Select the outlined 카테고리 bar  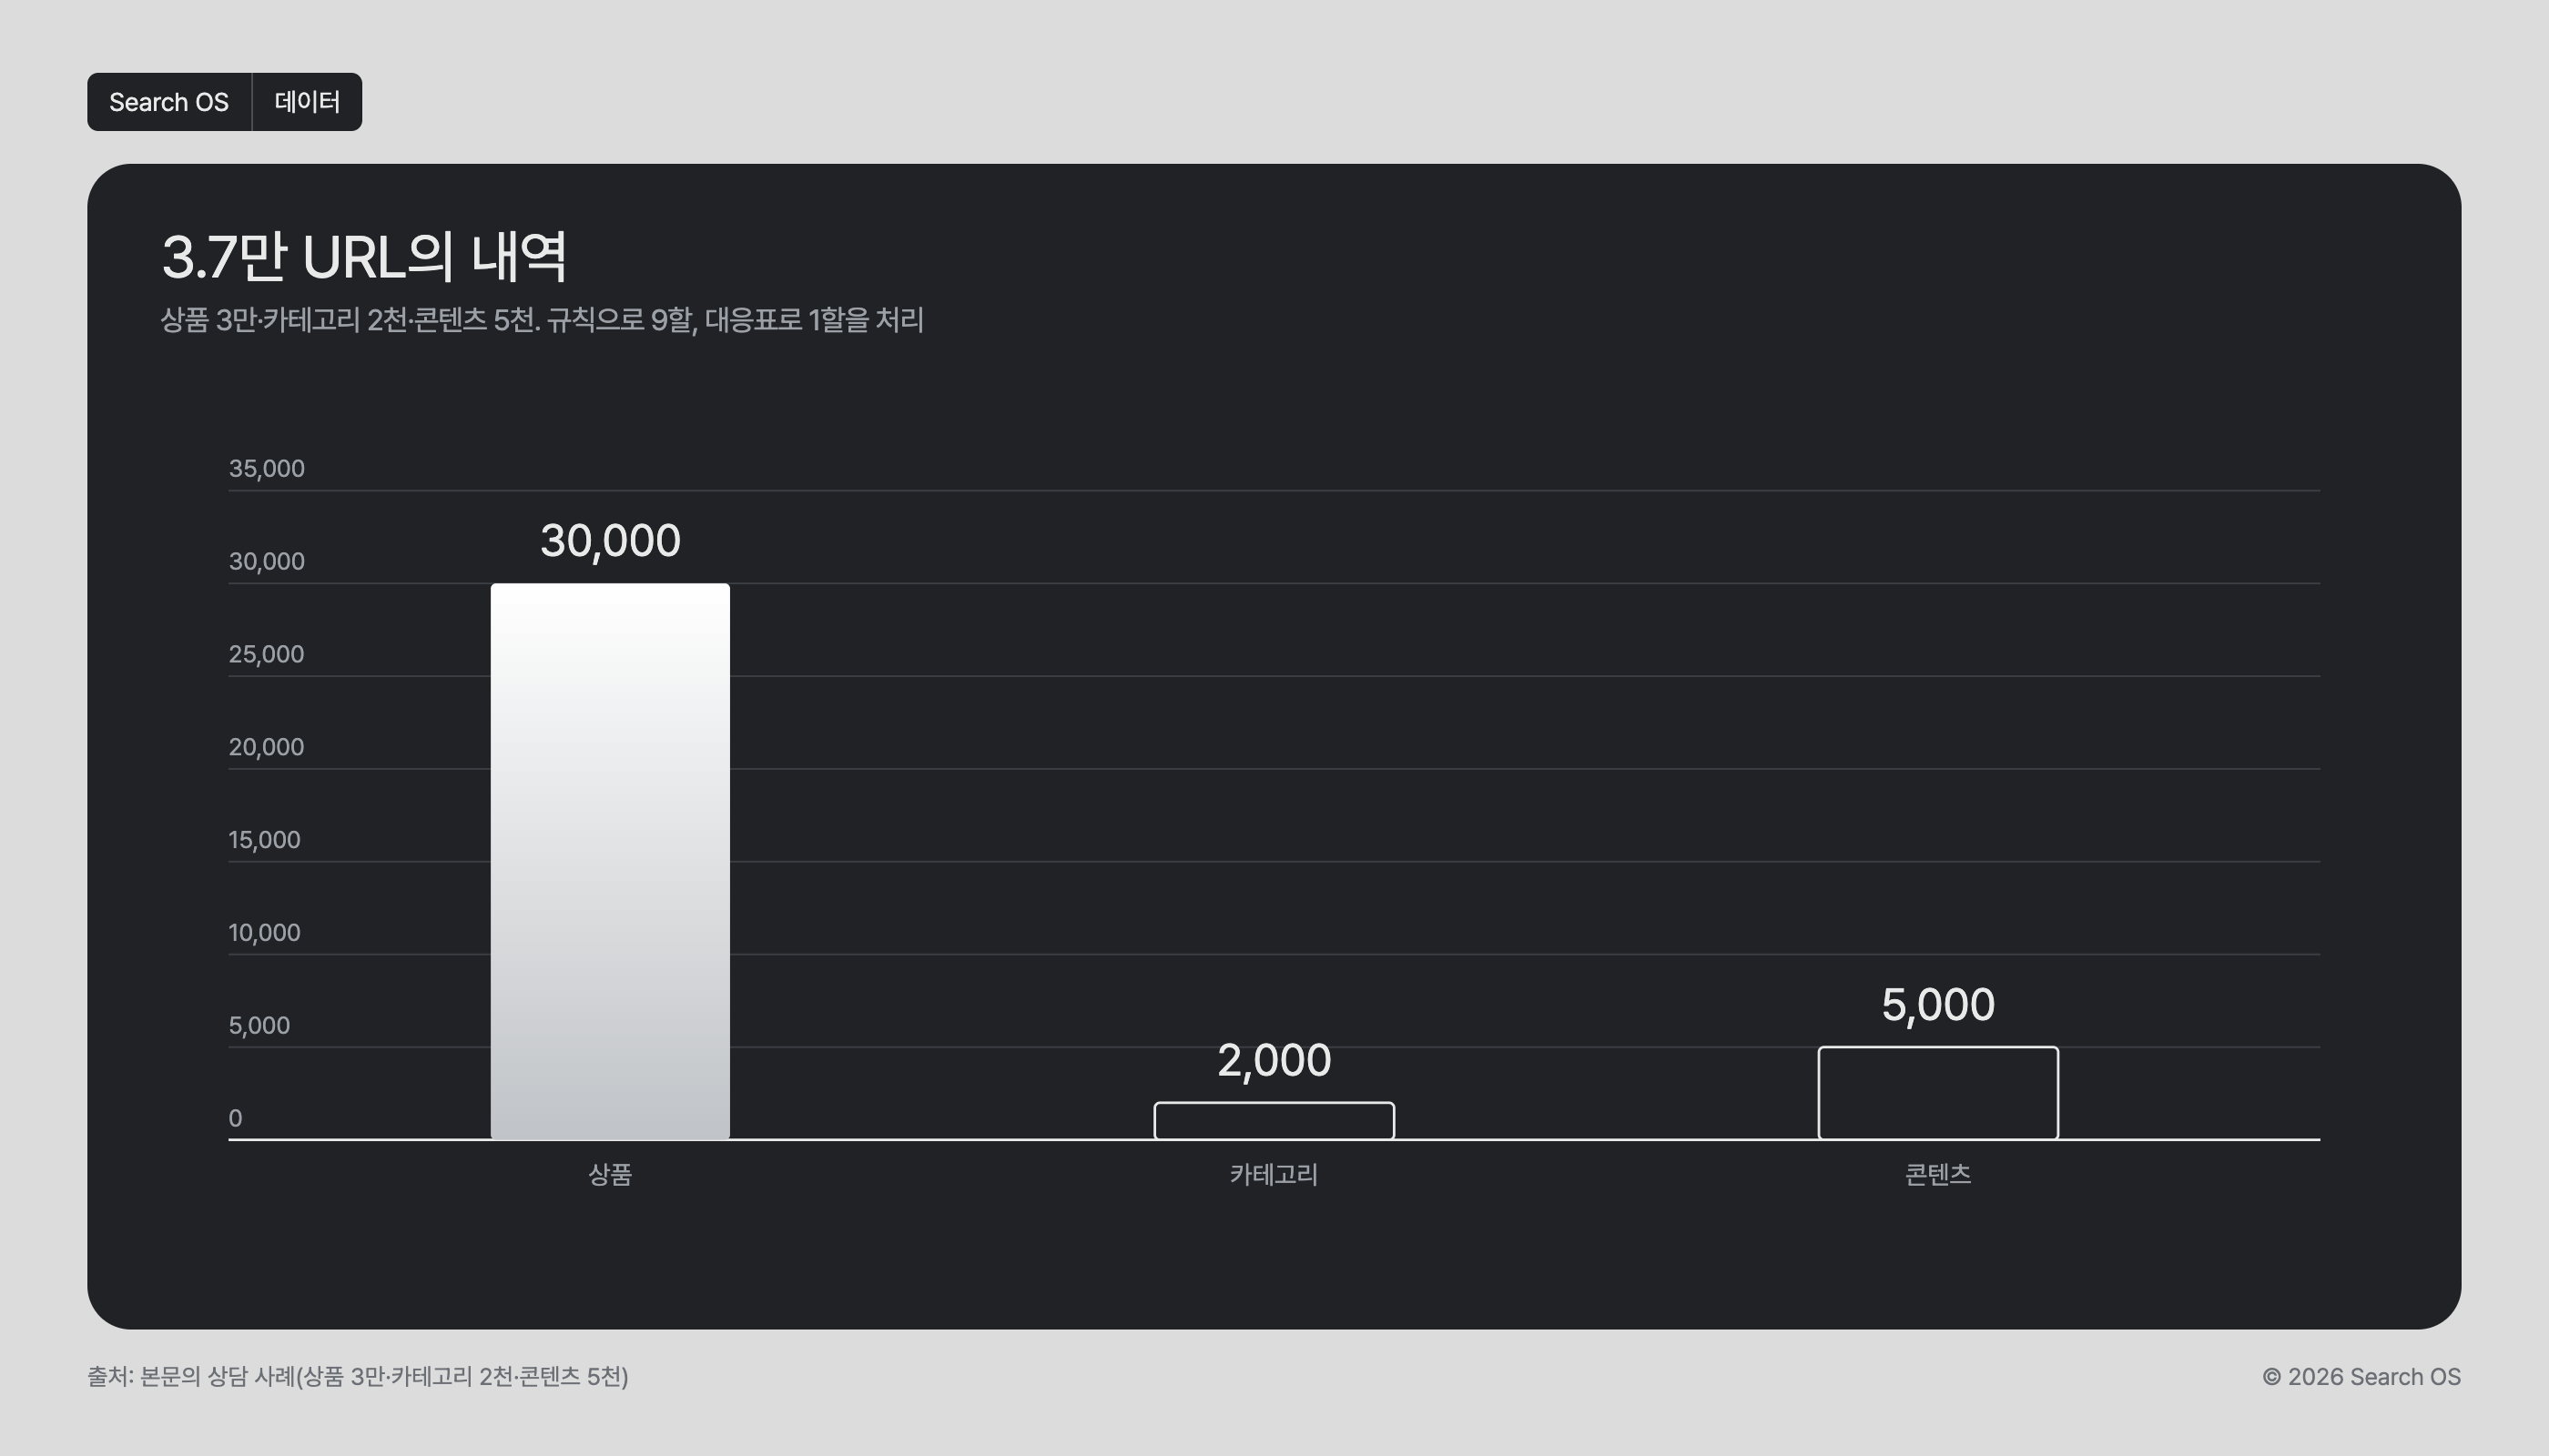(1274, 1120)
